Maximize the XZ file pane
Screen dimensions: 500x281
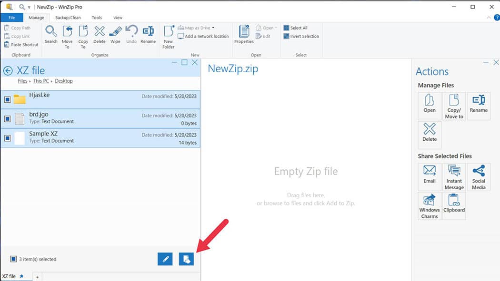click(x=184, y=62)
